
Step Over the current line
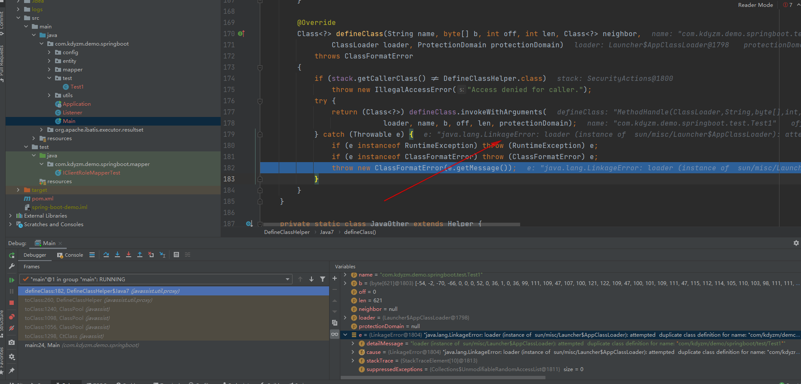[106, 255]
